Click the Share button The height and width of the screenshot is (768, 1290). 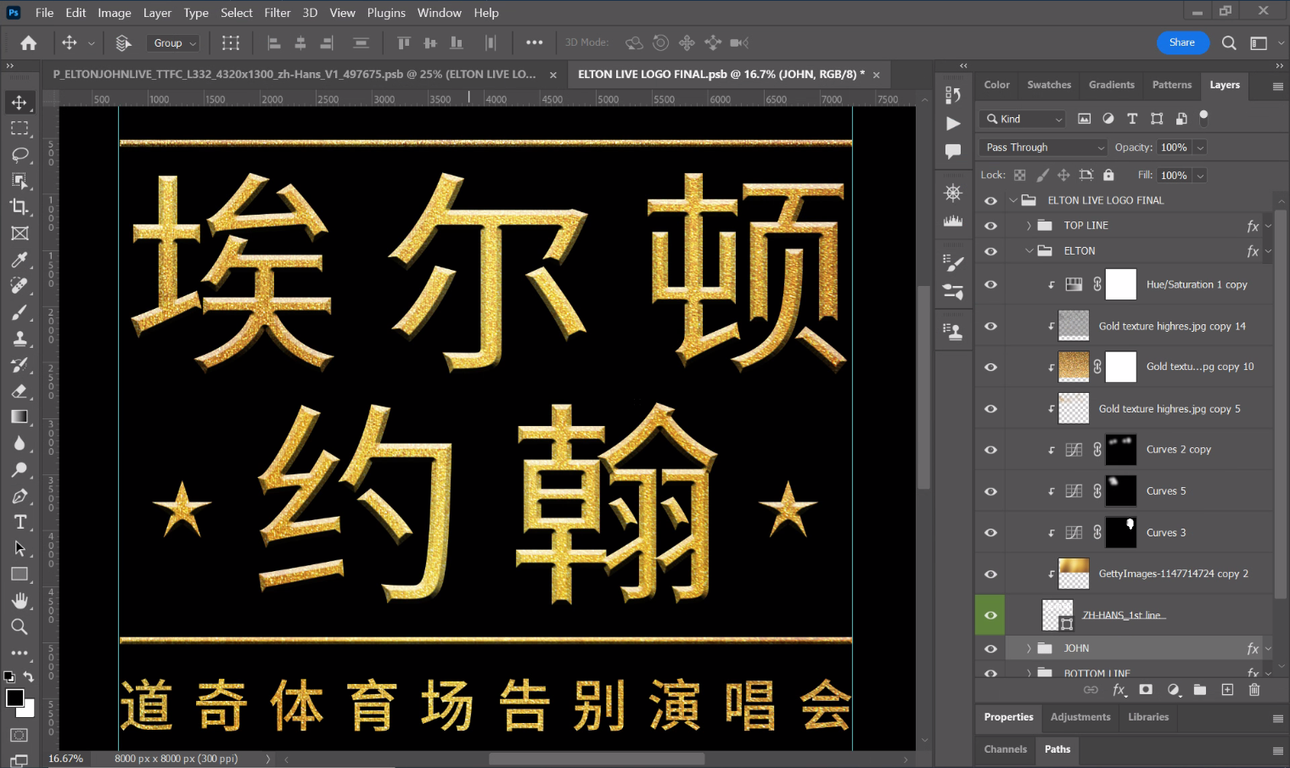click(x=1182, y=42)
